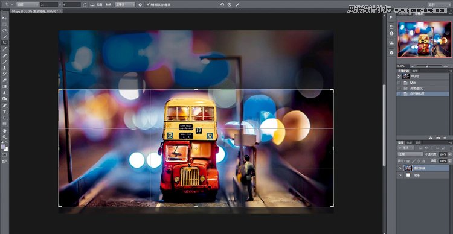Toggle lock all padlock icon
This screenshot has width=453, height=234.
pyautogui.click(x=423, y=161)
